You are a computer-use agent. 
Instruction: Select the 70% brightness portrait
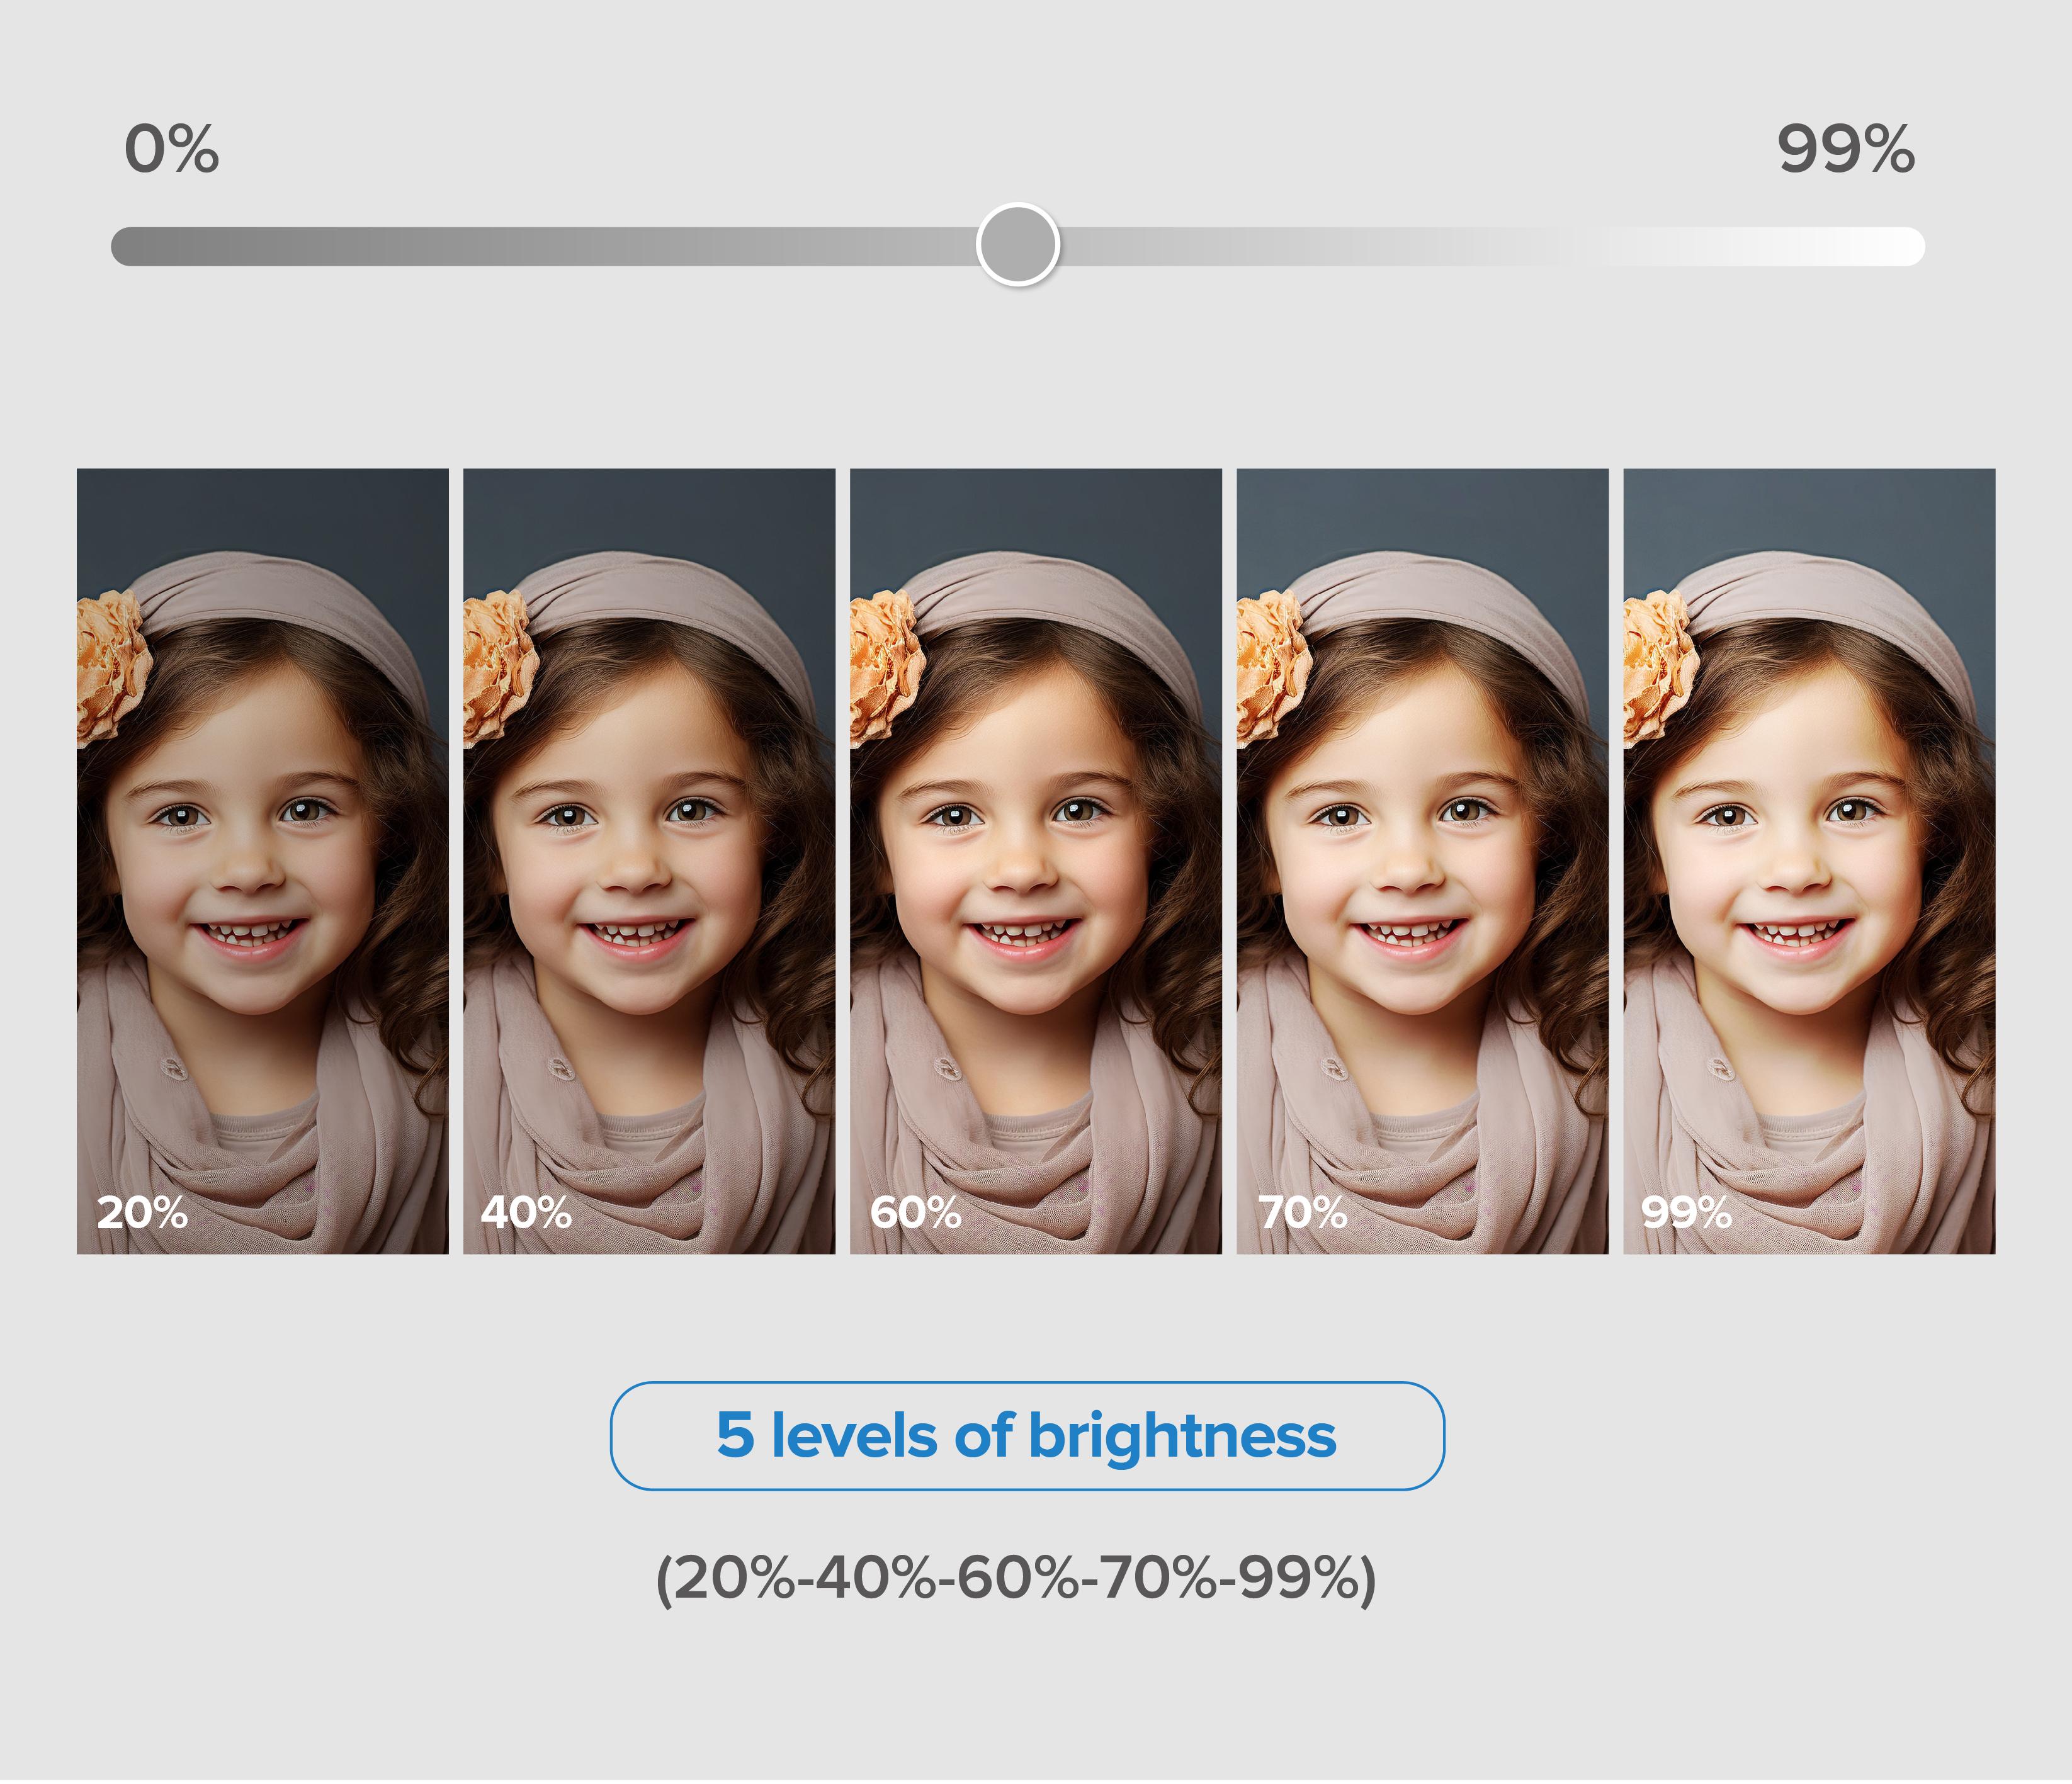click(1422, 861)
